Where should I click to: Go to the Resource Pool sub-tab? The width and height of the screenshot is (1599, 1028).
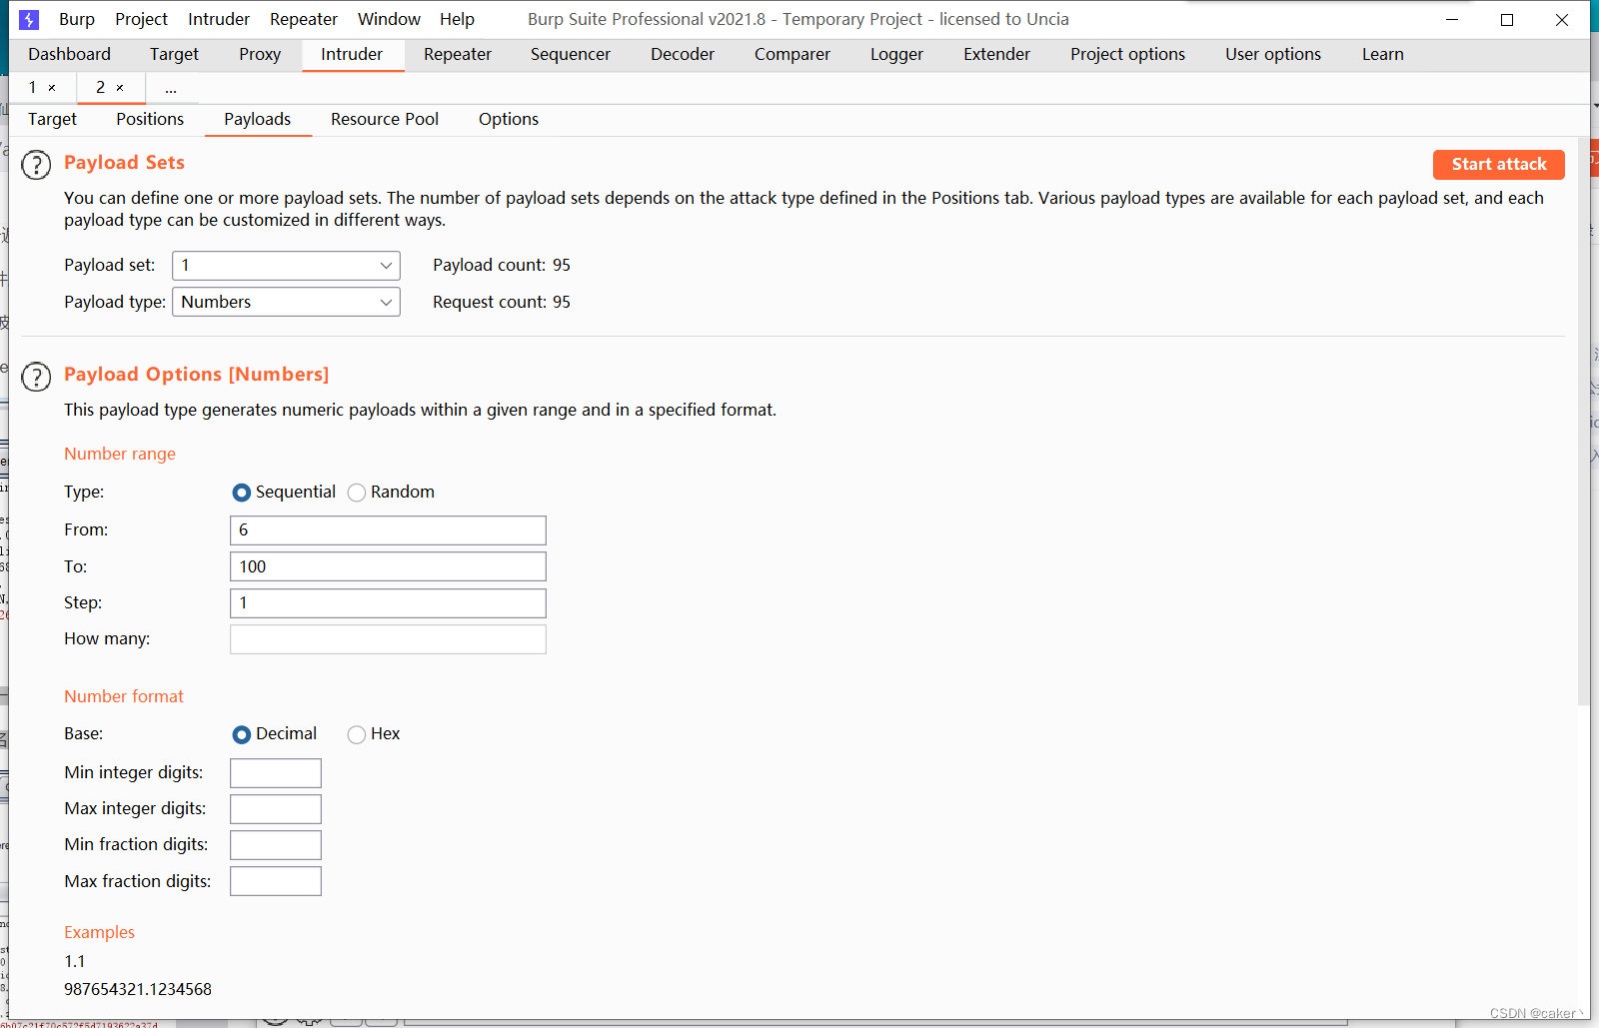(385, 119)
